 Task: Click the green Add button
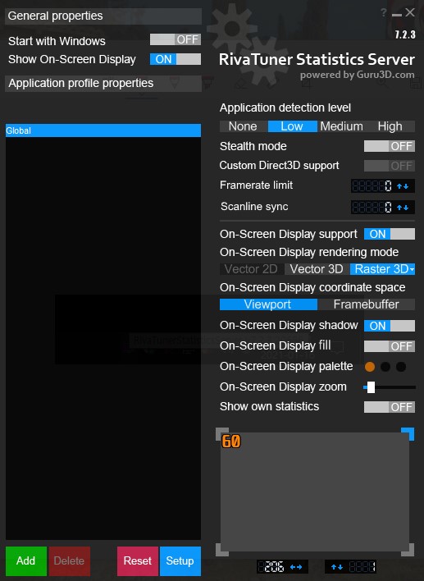(26, 561)
